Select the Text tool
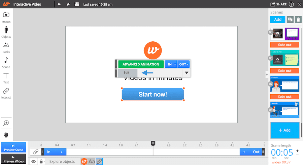Viewport: 303px width, 165px height. tap(6, 78)
